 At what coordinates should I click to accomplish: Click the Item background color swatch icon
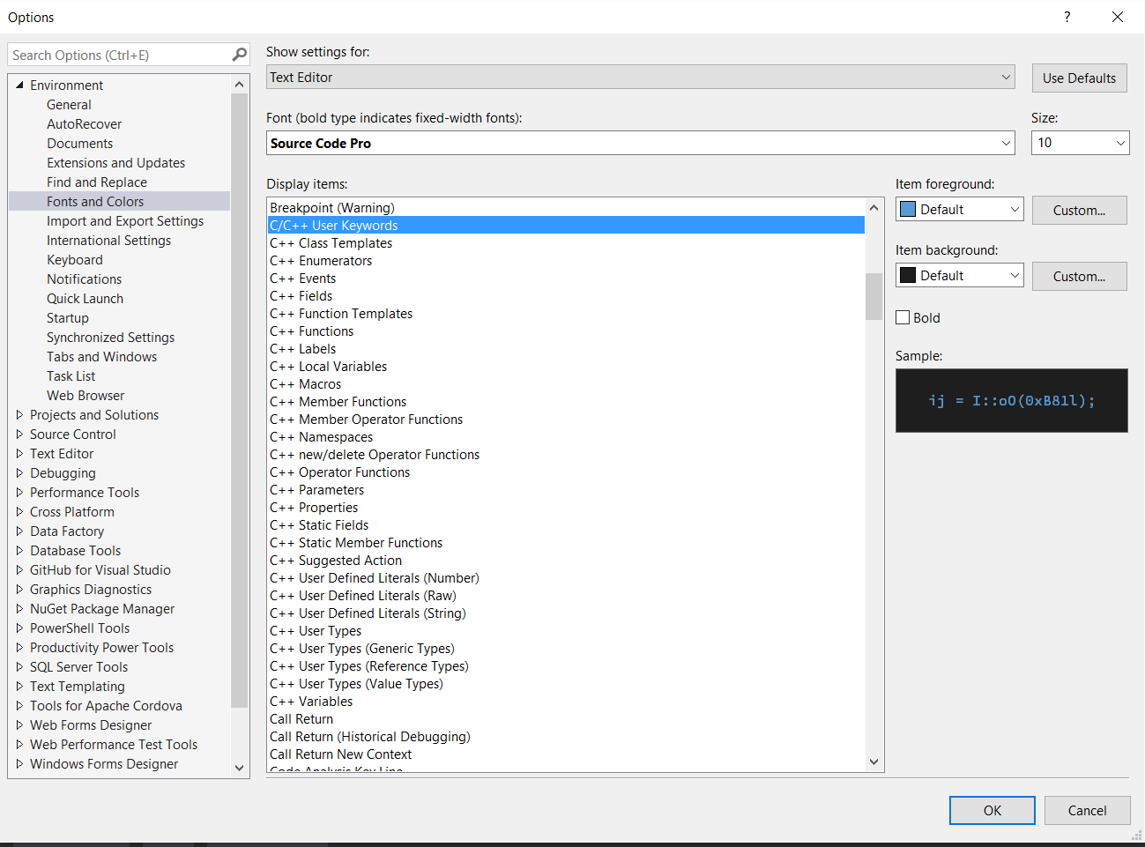click(908, 276)
